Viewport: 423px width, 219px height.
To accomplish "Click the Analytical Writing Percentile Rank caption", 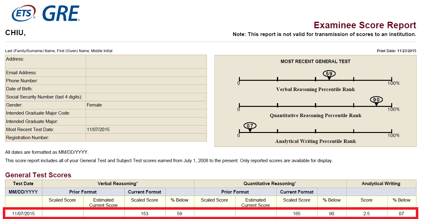I will (316, 141).
